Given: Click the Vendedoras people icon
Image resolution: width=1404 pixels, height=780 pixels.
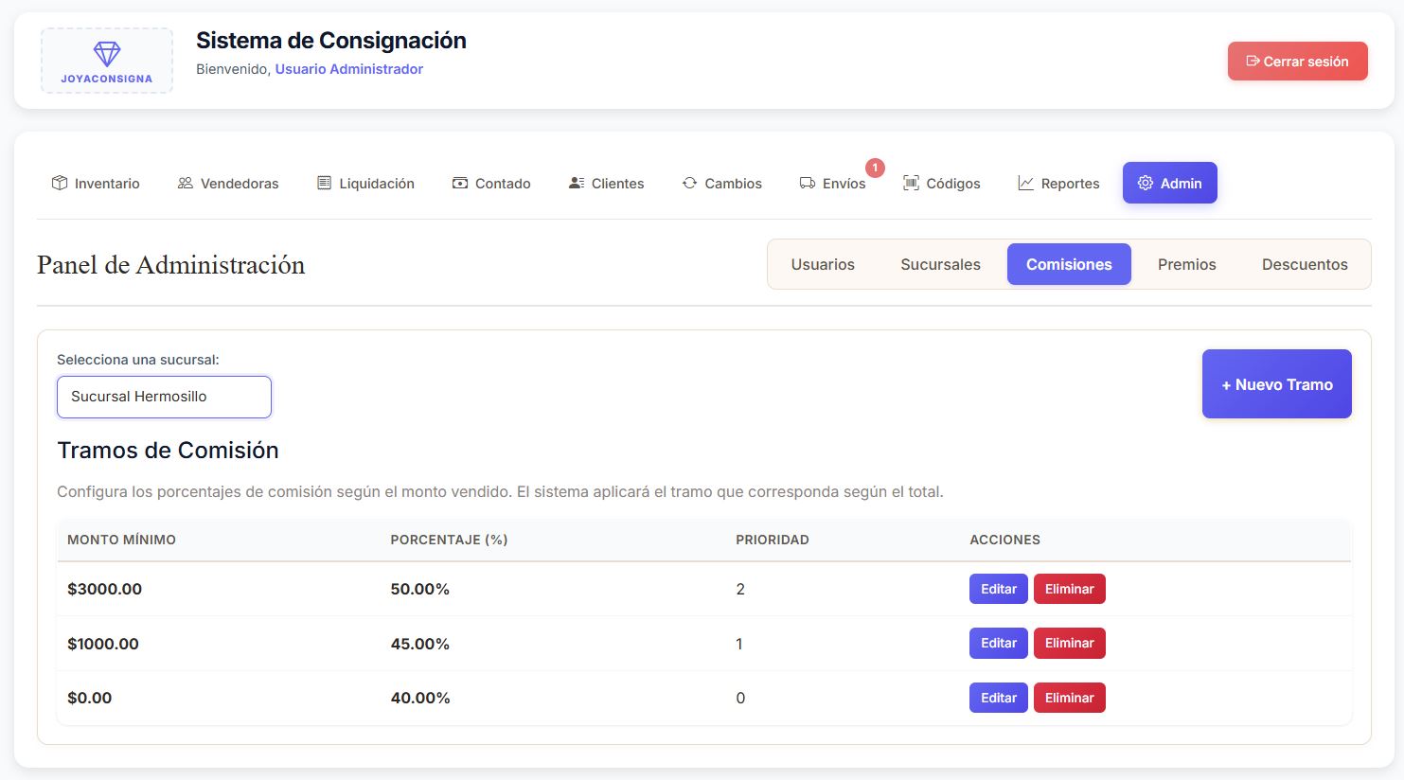Looking at the screenshot, I should 186,183.
